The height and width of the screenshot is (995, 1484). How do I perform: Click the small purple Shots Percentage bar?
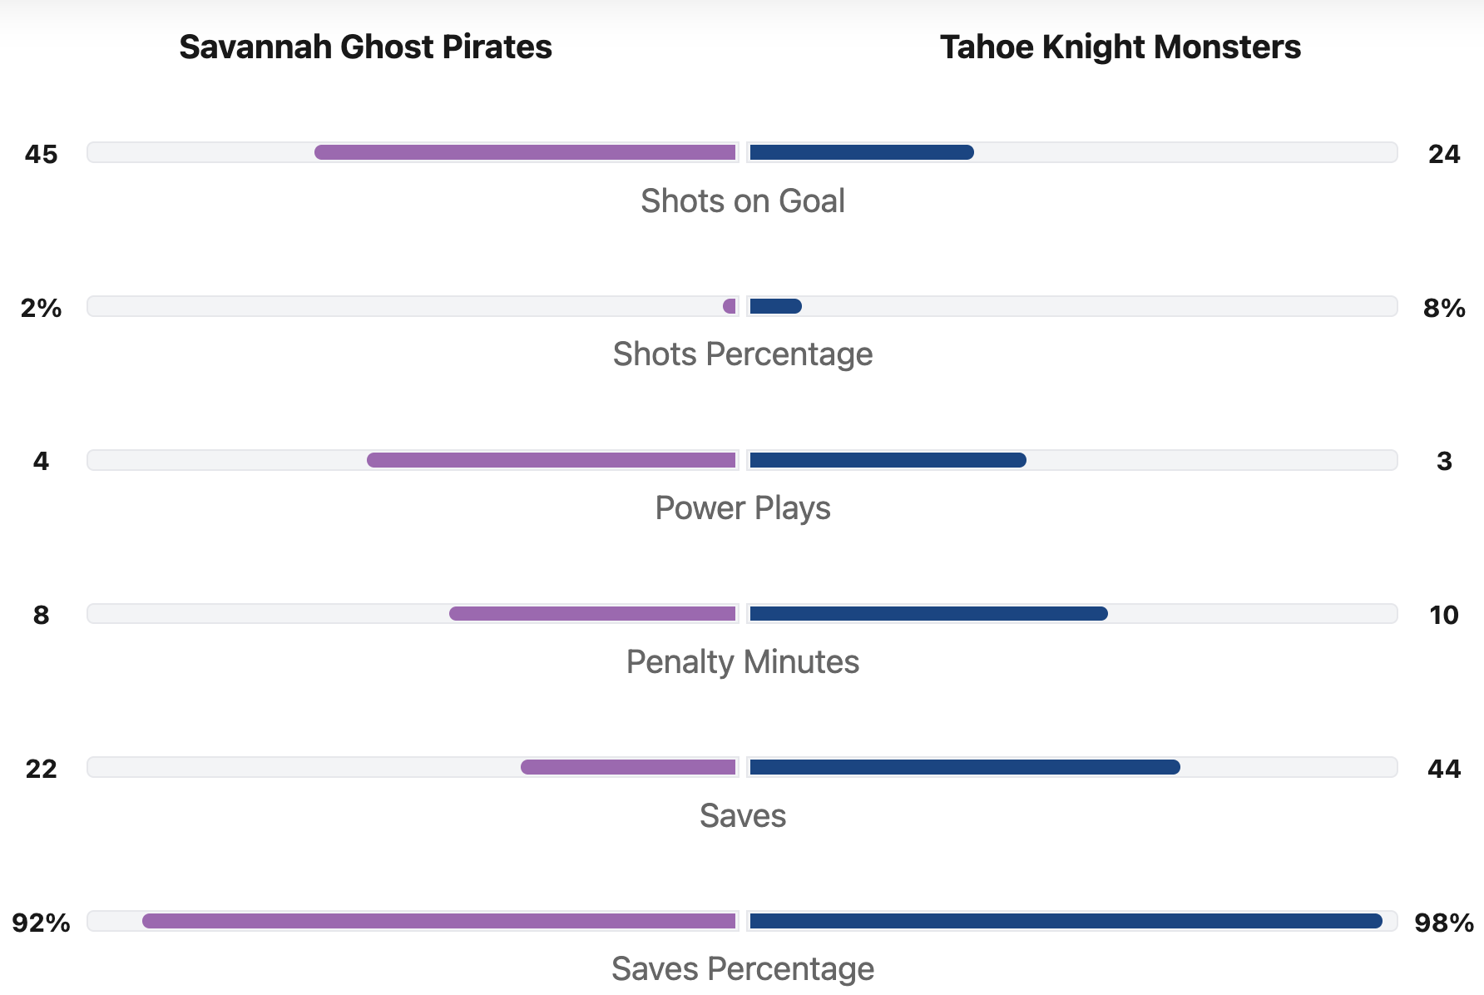pyautogui.click(x=730, y=306)
